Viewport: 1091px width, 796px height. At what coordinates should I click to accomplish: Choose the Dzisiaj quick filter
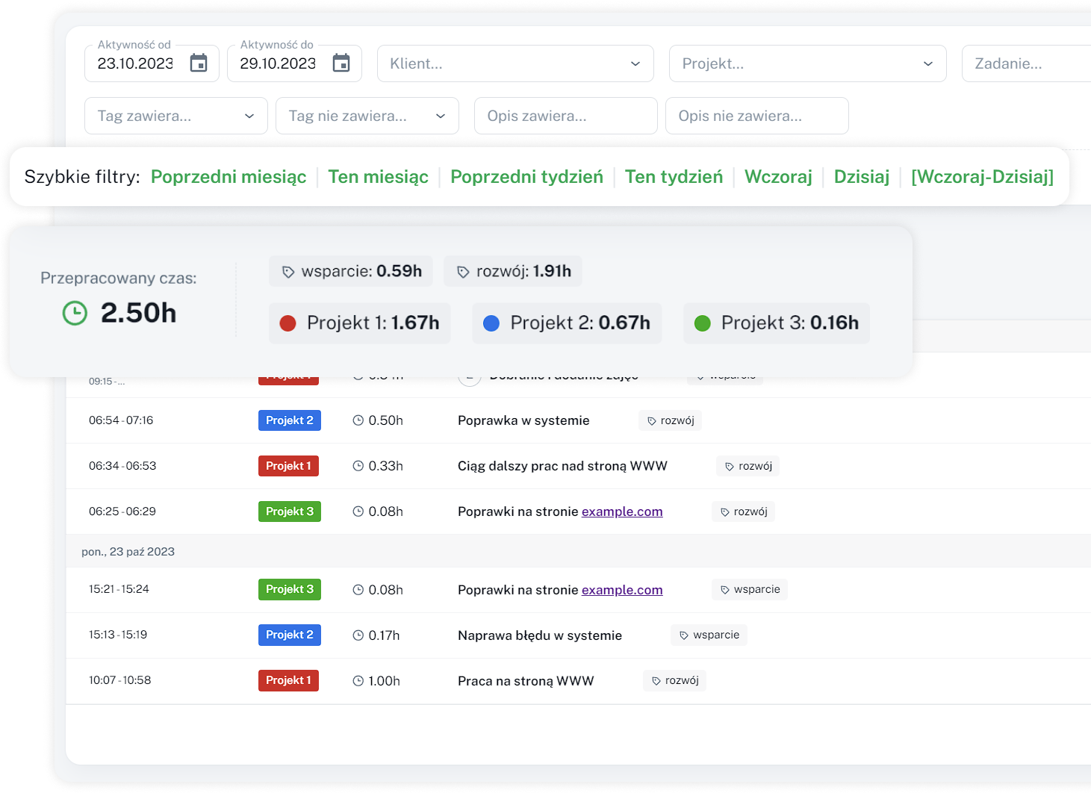click(861, 177)
